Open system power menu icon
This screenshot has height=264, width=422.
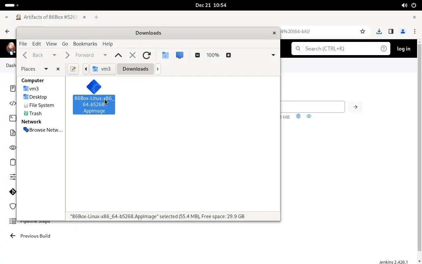(x=414, y=5)
